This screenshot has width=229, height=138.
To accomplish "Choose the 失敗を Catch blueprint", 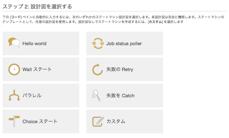I will click(x=124, y=95).
